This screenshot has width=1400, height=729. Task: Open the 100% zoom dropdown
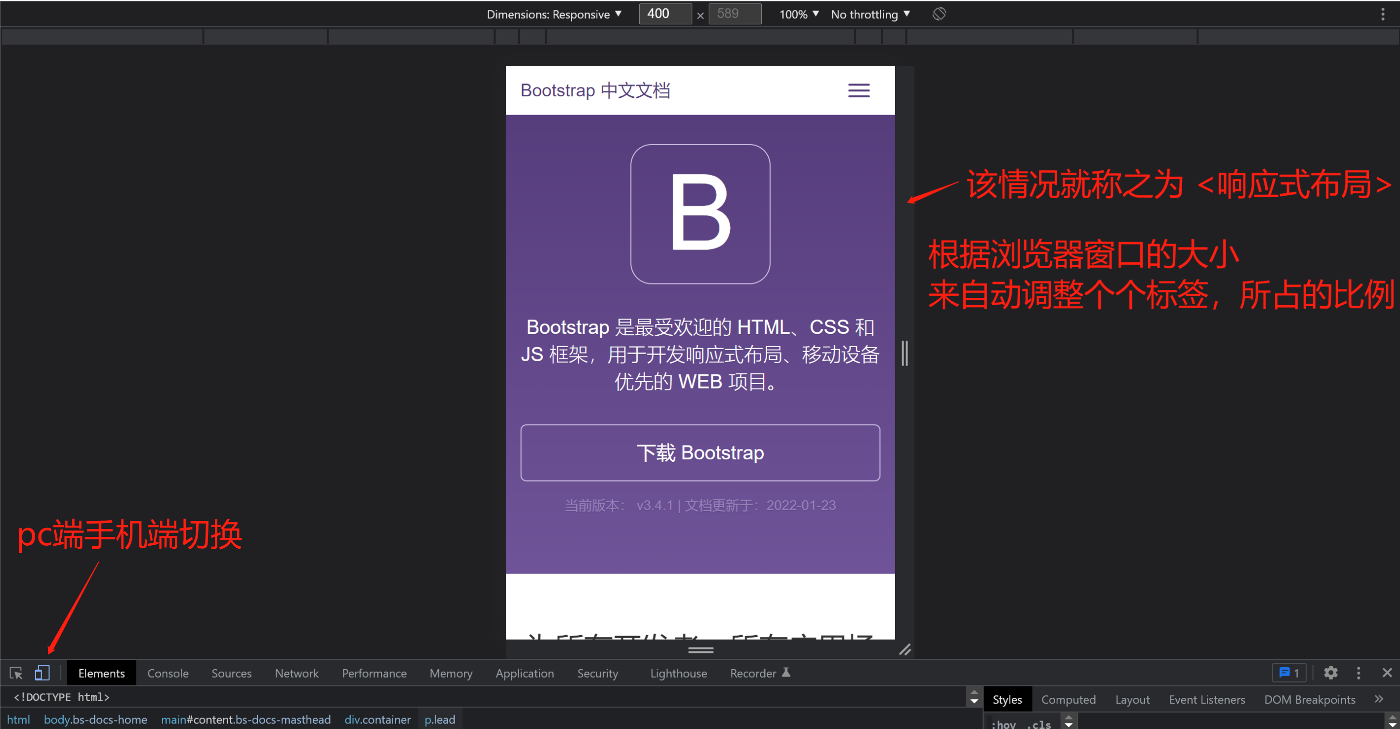pos(799,14)
